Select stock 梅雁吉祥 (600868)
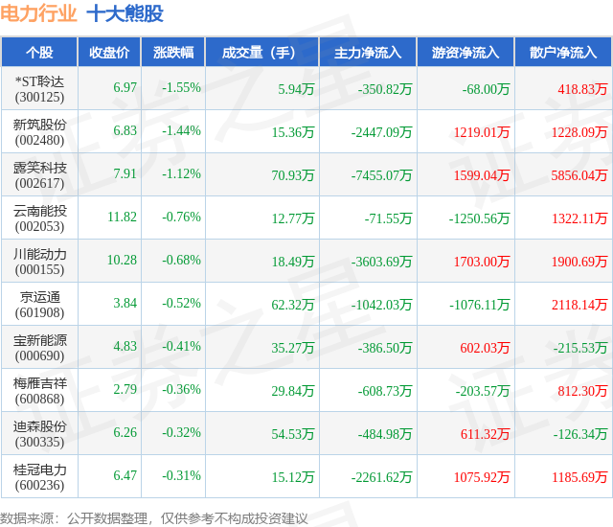613x527 pixels. coord(39,391)
